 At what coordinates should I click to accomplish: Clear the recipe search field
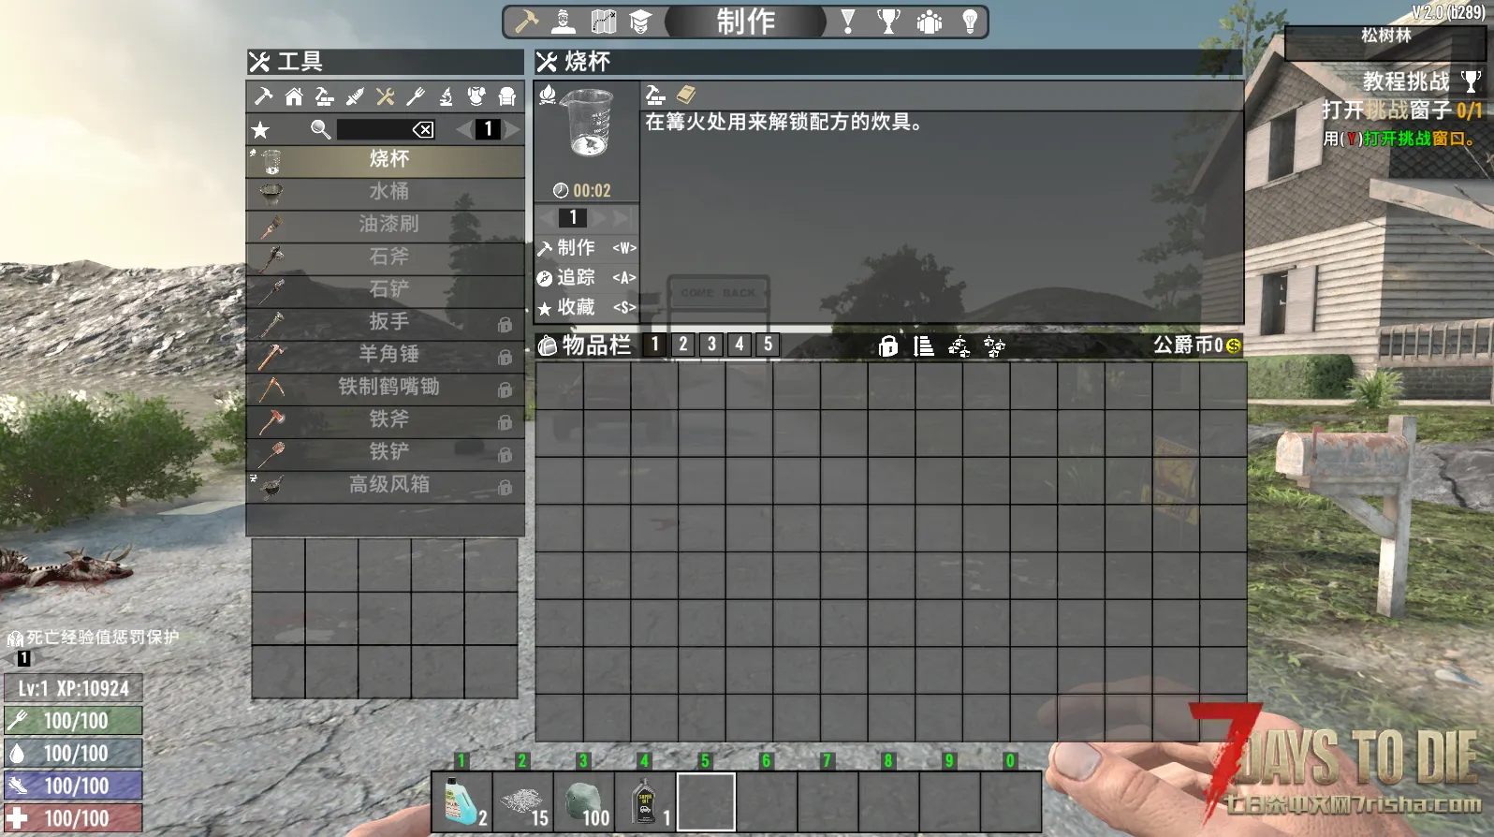pos(423,129)
